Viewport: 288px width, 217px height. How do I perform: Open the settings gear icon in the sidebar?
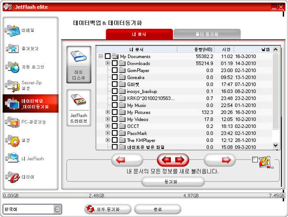tap(12, 140)
